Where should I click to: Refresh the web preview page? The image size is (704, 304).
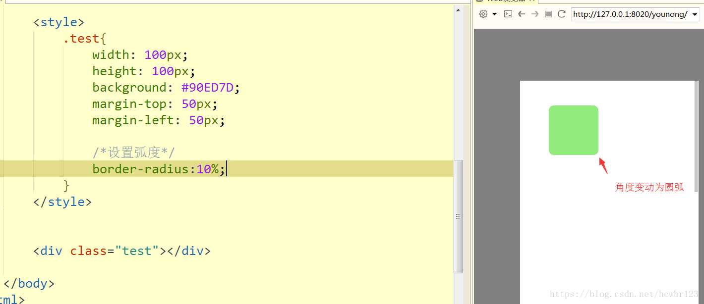tap(562, 14)
